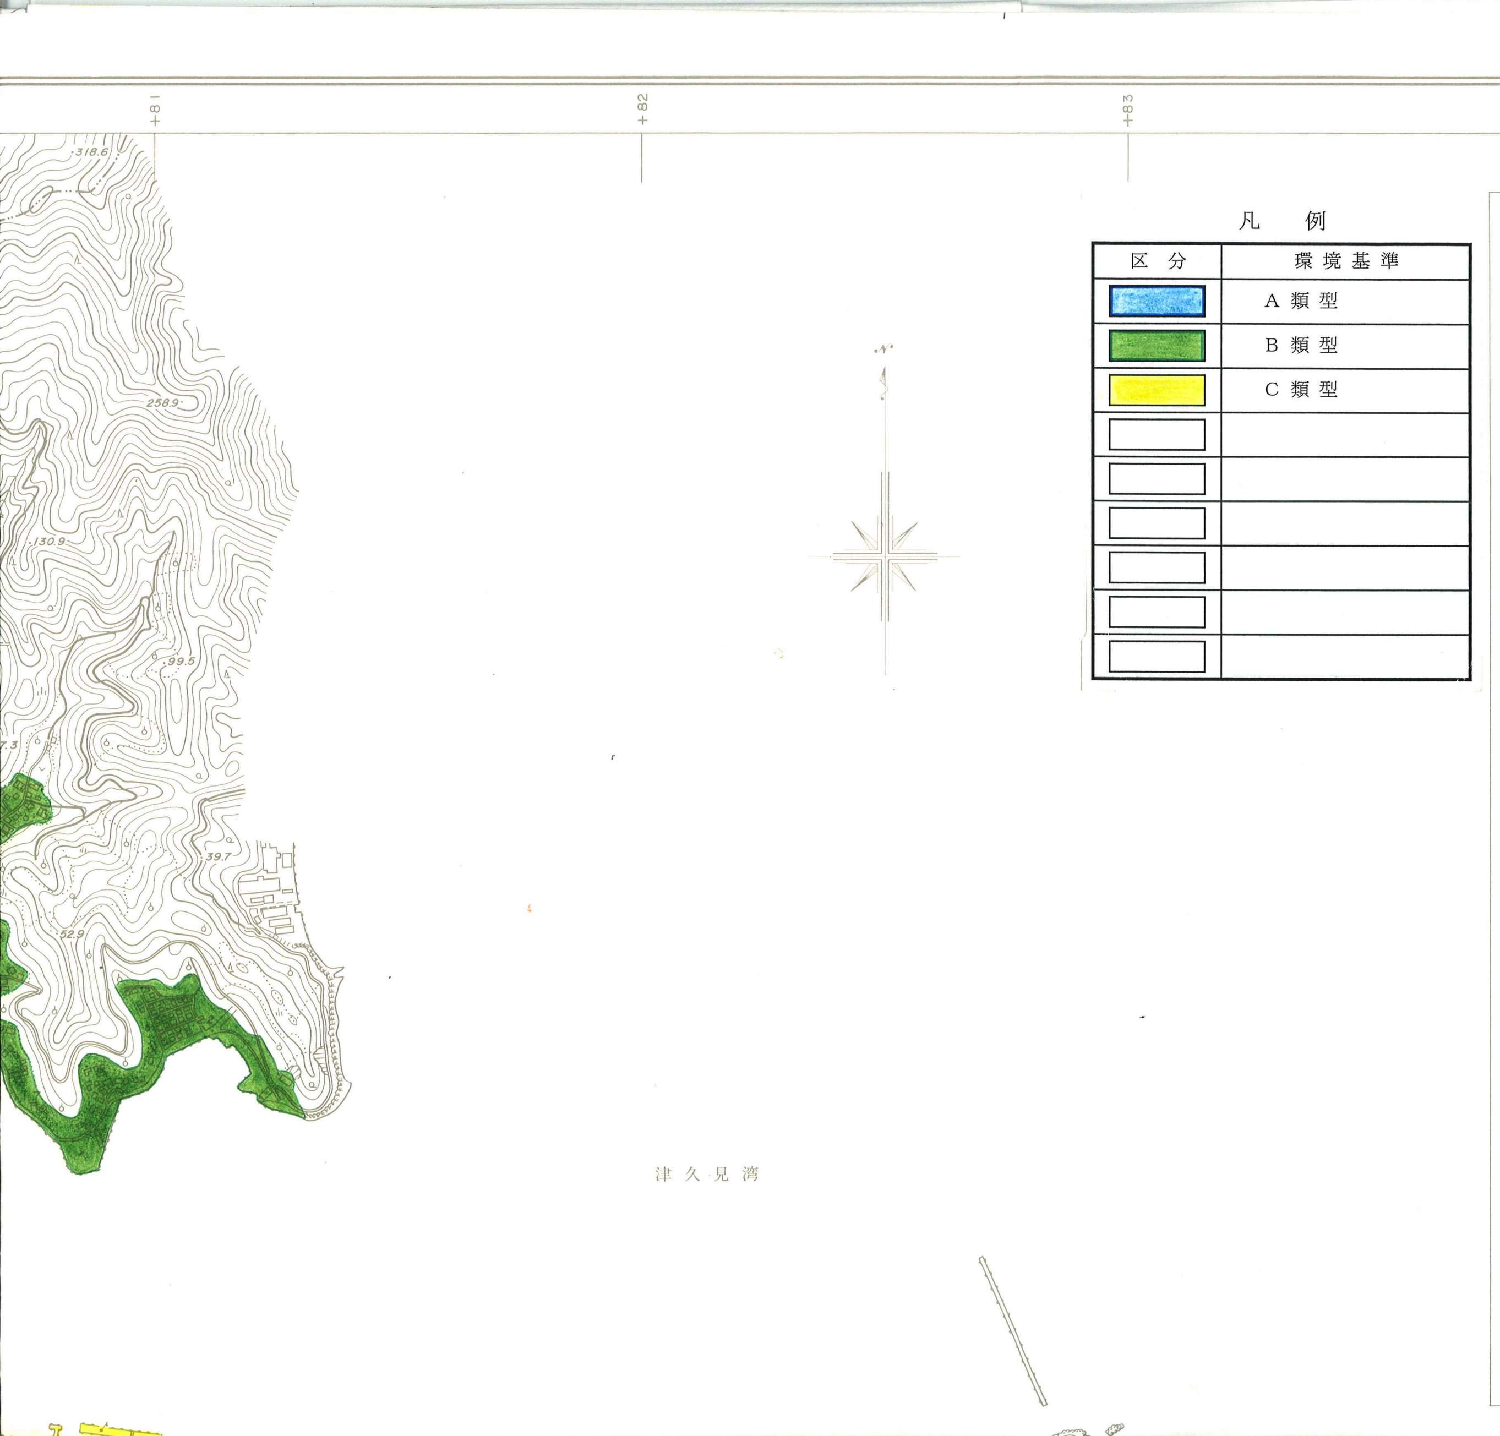Image resolution: width=1500 pixels, height=1436 pixels.
Task: Click the blue A類型 legend swatch
Action: 1157,301
